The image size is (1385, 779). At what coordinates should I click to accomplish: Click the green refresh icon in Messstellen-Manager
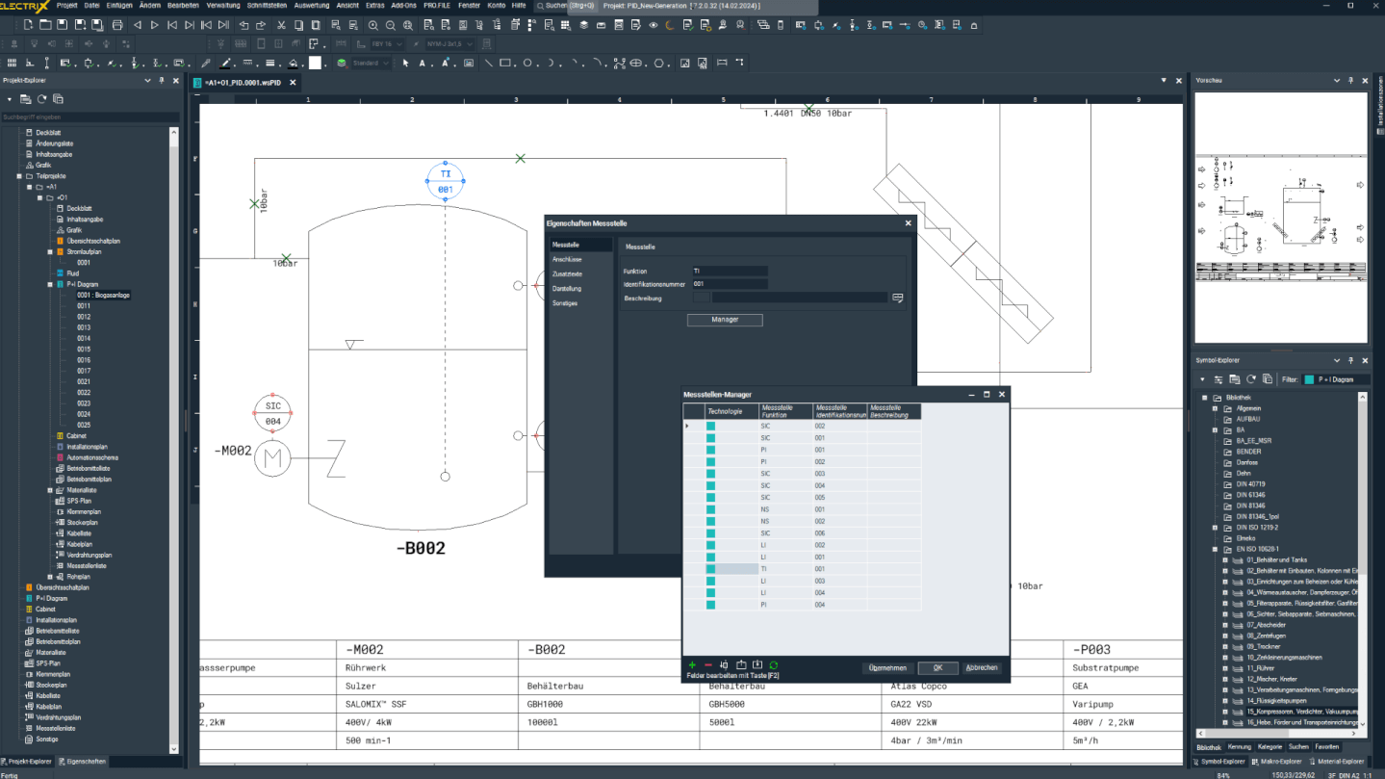point(774,665)
